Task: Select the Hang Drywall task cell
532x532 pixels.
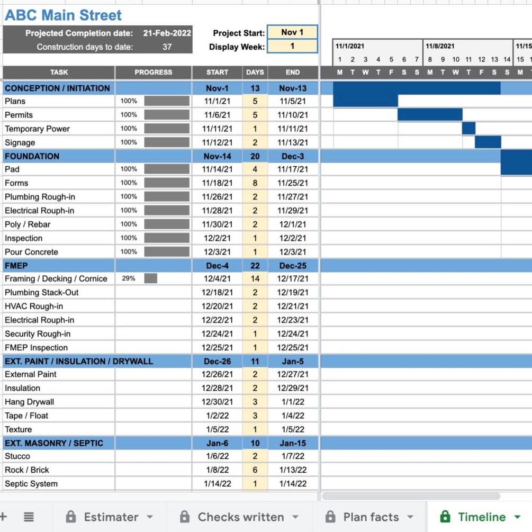Action: pos(59,402)
